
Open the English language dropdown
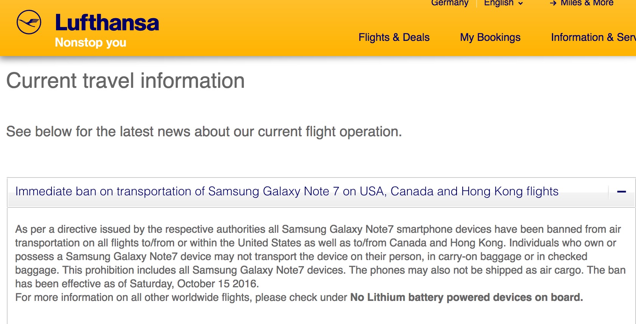pyautogui.click(x=503, y=3)
